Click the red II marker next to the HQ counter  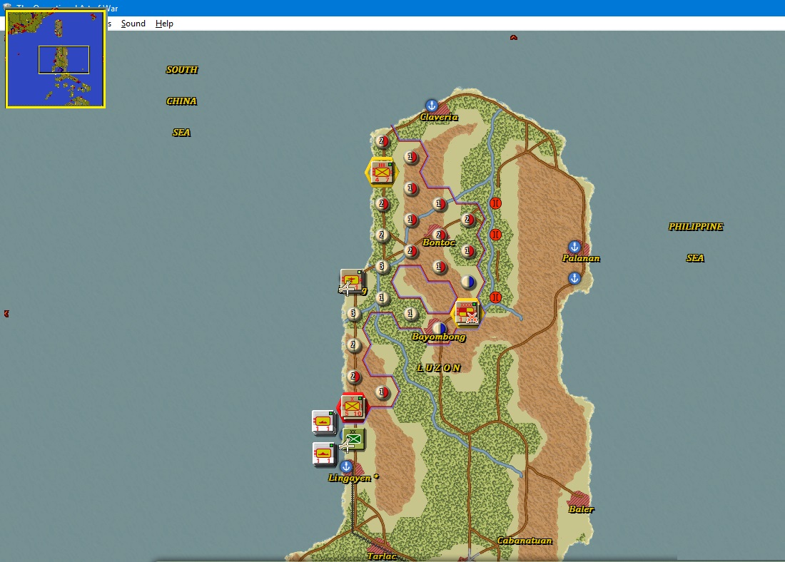(495, 298)
